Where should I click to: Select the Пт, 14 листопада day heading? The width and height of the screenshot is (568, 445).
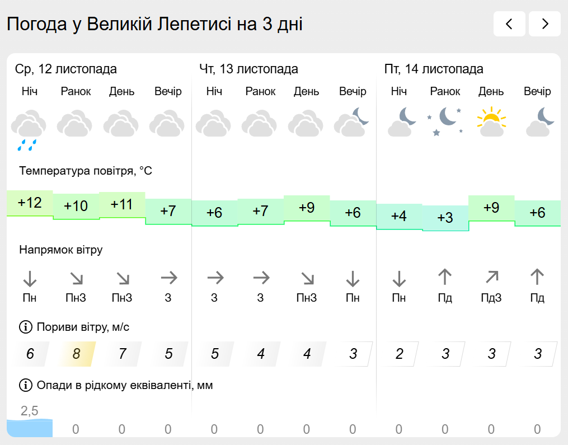pyautogui.click(x=434, y=69)
